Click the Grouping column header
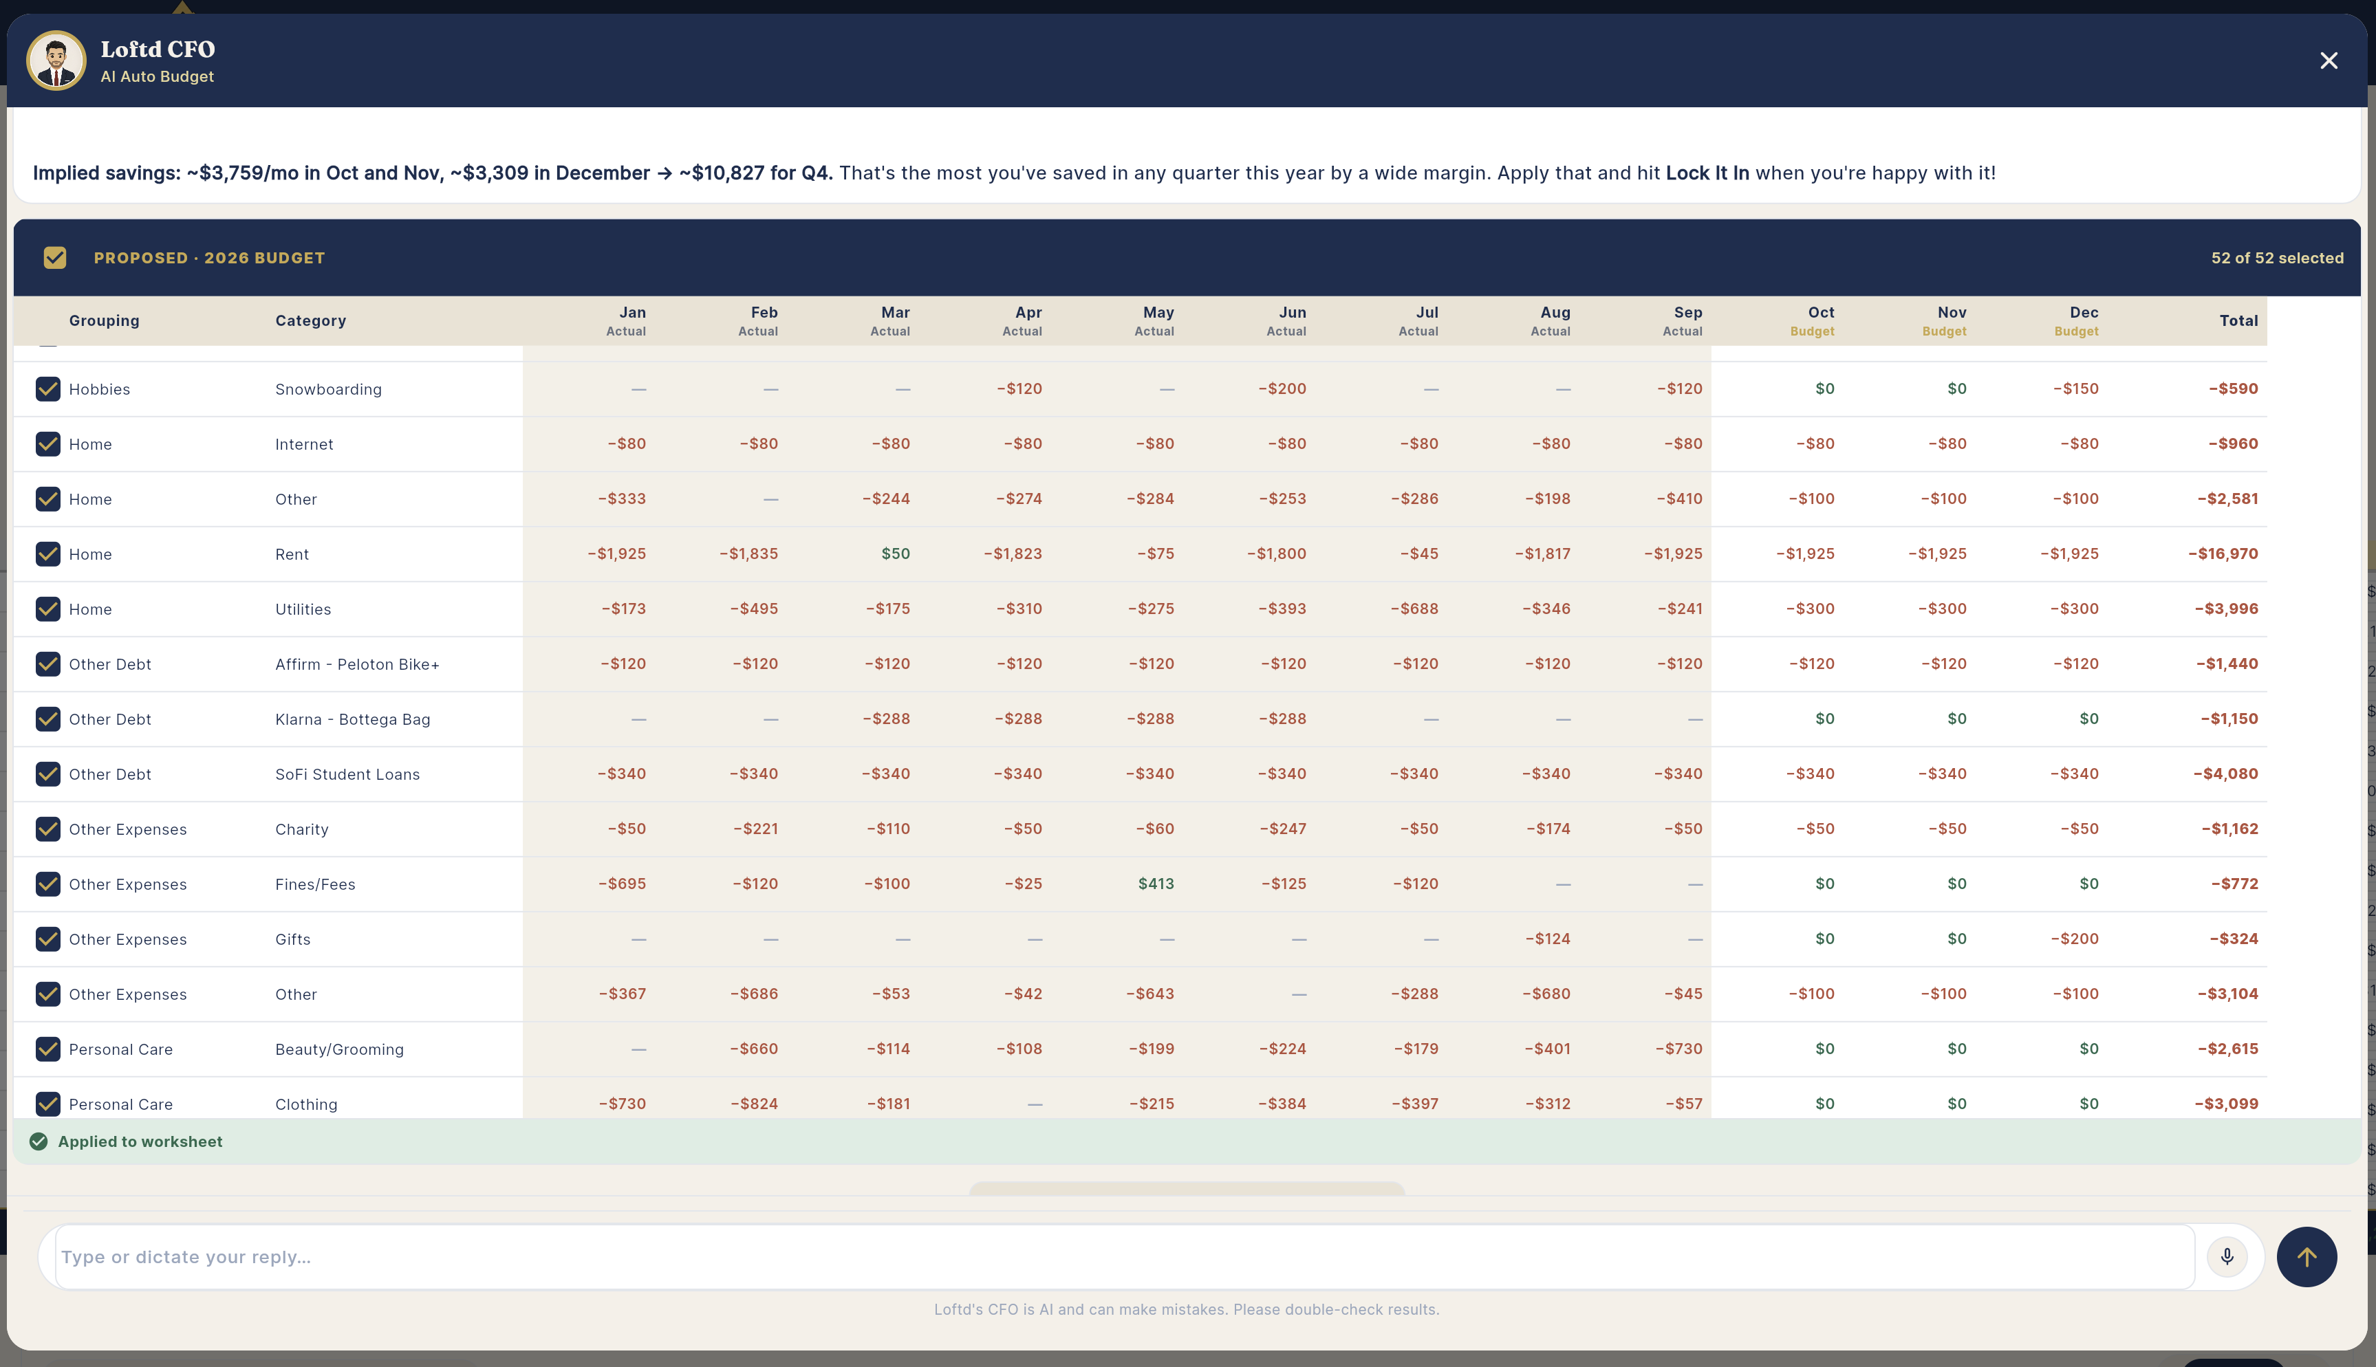Image resolution: width=2376 pixels, height=1367 pixels. [105, 320]
